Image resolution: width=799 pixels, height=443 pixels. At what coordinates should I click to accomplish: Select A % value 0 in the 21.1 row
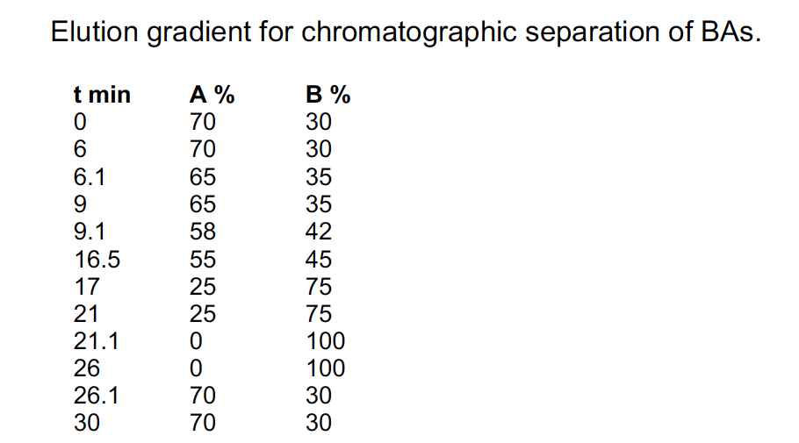[x=197, y=340]
